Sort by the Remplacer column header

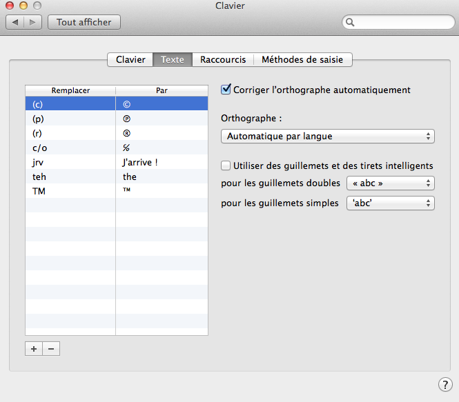70,90
